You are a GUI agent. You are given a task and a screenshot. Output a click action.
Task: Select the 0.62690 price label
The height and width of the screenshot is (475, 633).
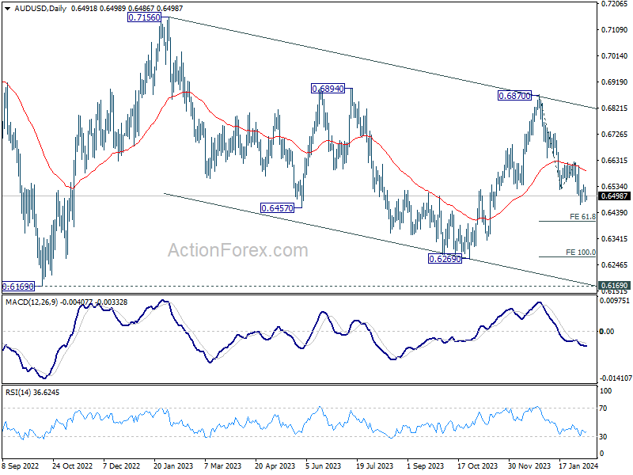(x=445, y=259)
